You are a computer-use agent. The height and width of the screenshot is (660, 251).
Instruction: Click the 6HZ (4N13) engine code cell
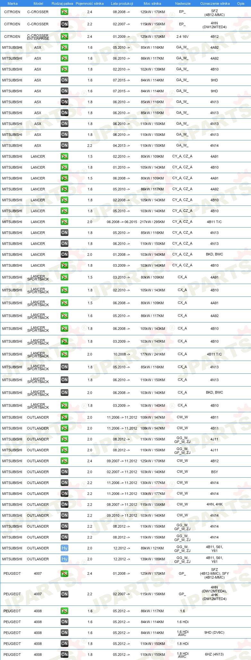click(x=214, y=655)
